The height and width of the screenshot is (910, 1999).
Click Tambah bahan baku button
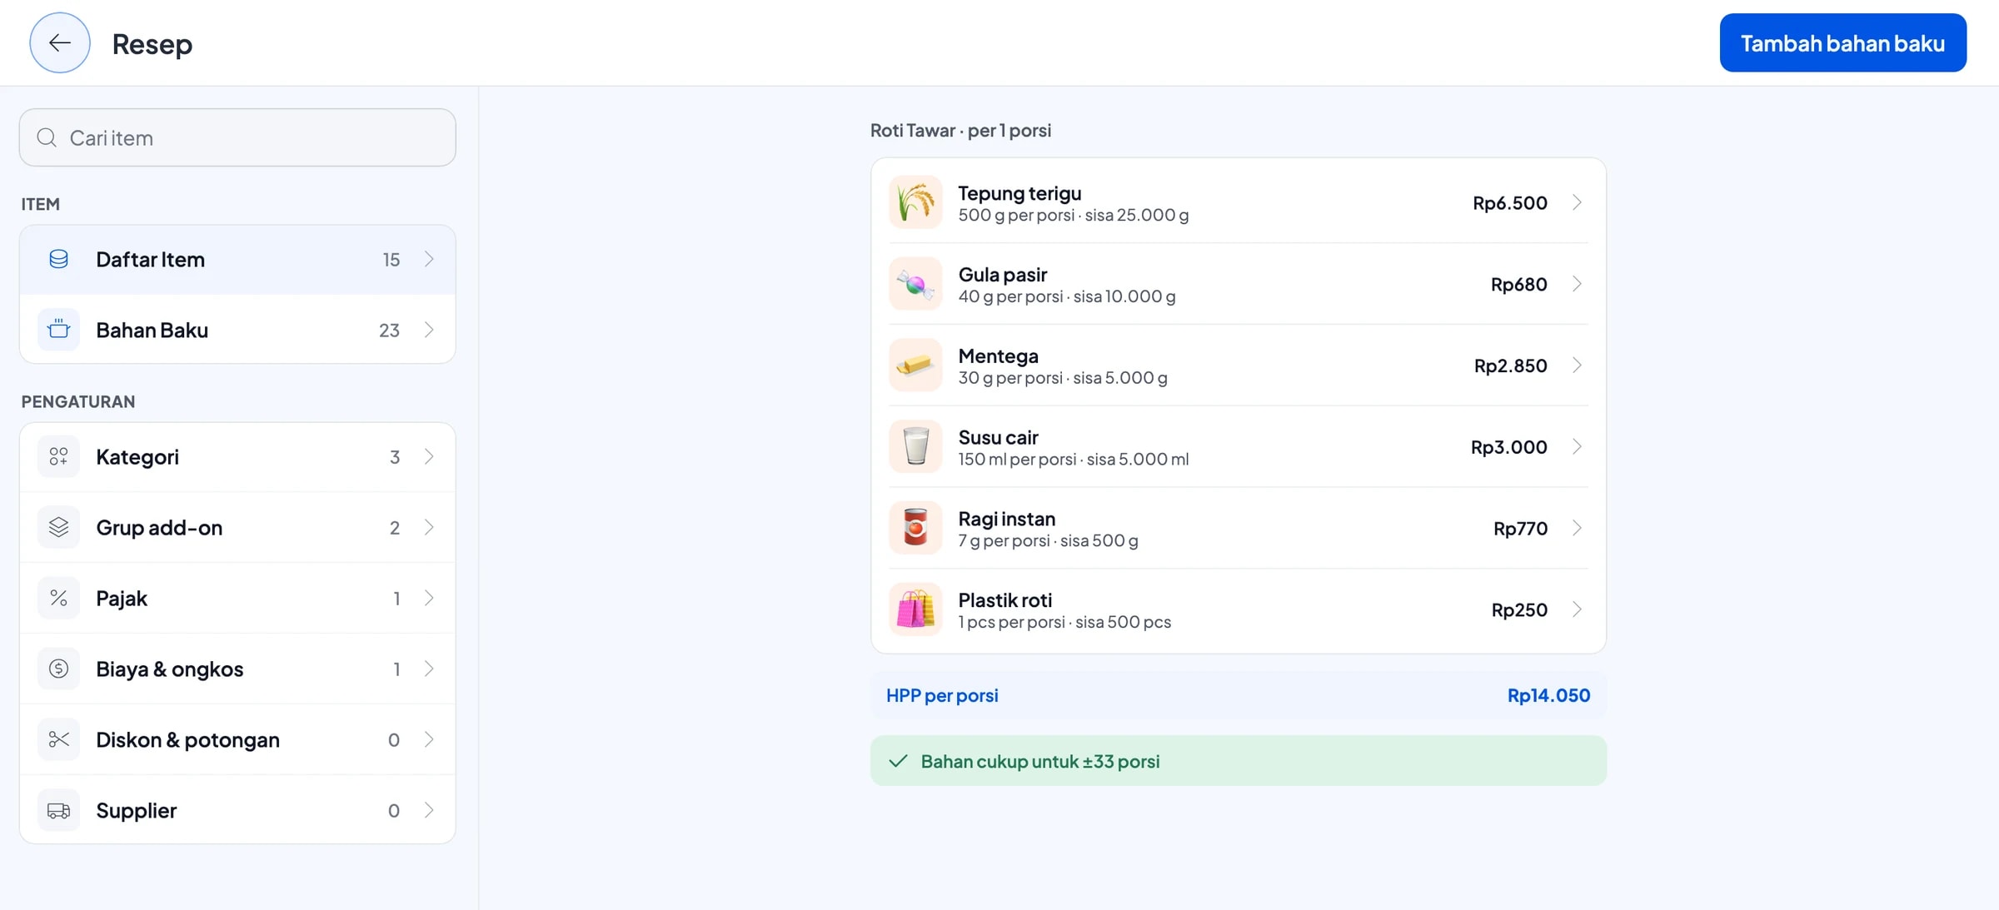click(x=1842, y=42)
